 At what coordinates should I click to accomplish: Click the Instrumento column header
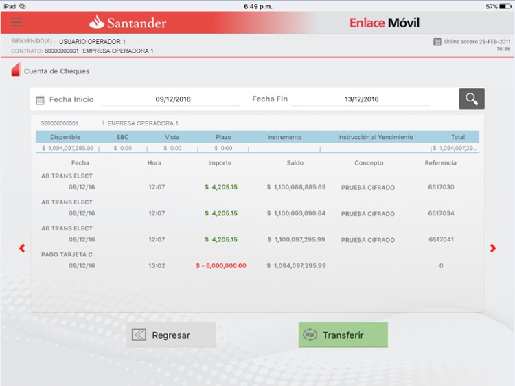pos(284,137)
